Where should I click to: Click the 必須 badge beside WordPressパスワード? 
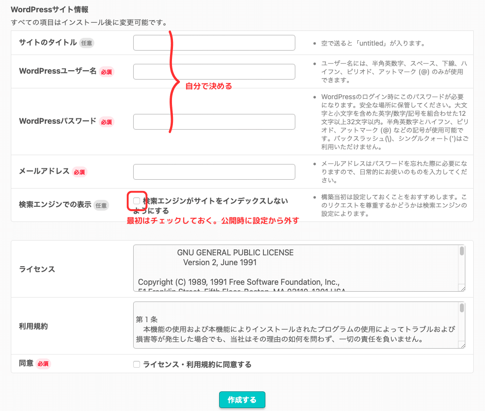tap(107, 122)
